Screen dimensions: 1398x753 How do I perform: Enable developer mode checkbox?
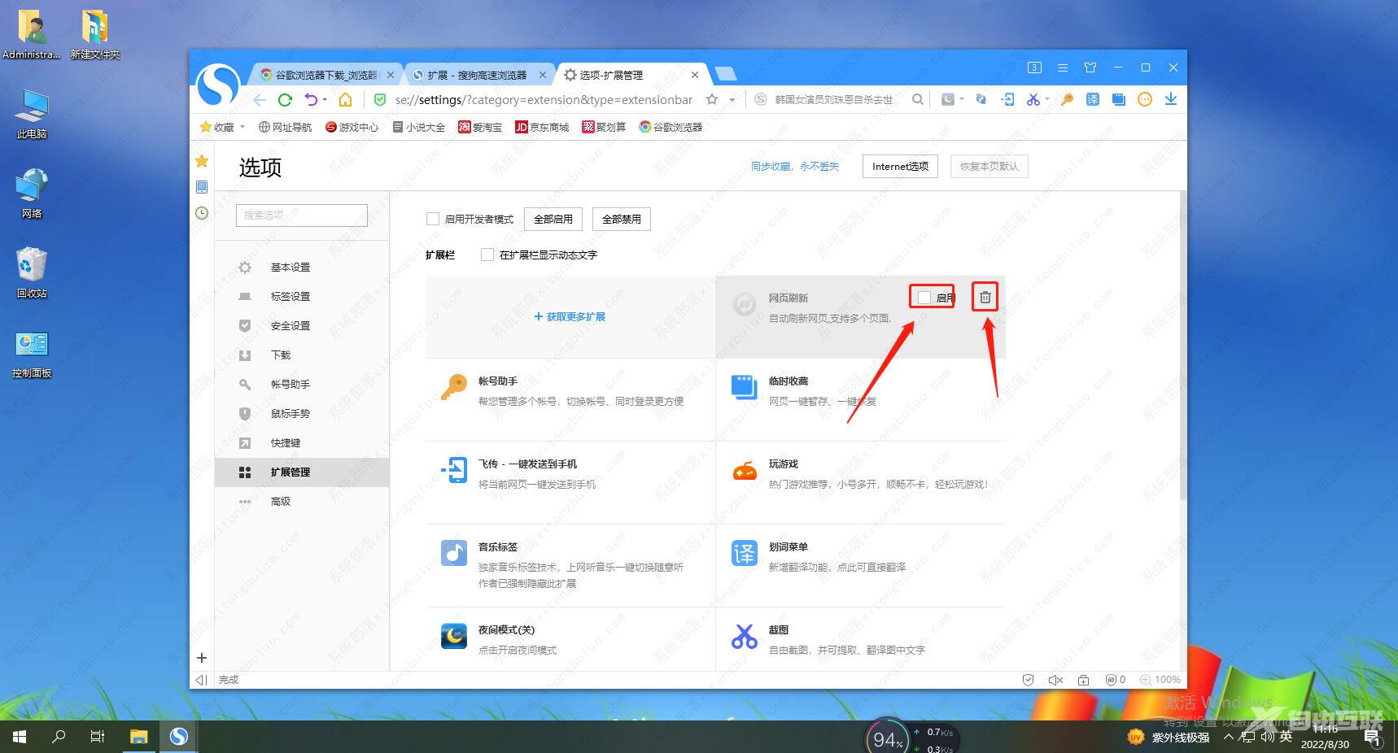coord(433,219)
